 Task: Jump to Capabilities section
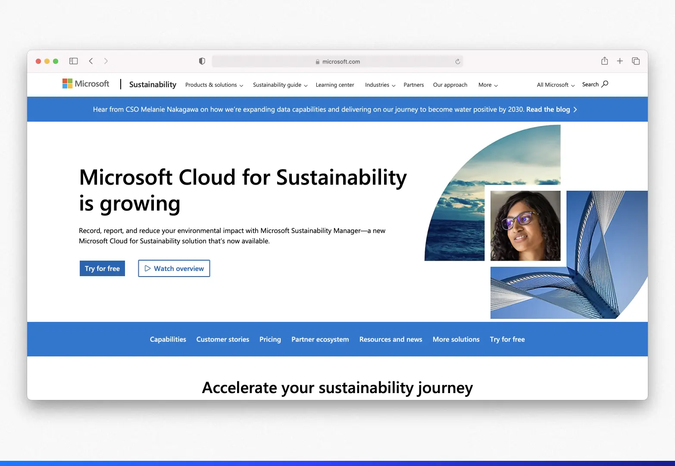click(168, 340)
